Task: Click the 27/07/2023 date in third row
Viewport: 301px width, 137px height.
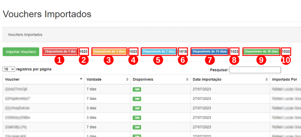Action: pos(202,108)
